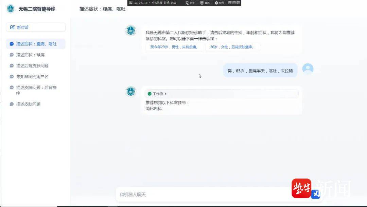Open conversation 描述症状：腹痛、呕吐 in sidebar

36,44
